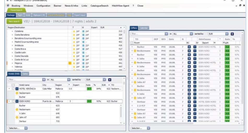Toggle the select-all checkbox in hotels header

(13, 85)
